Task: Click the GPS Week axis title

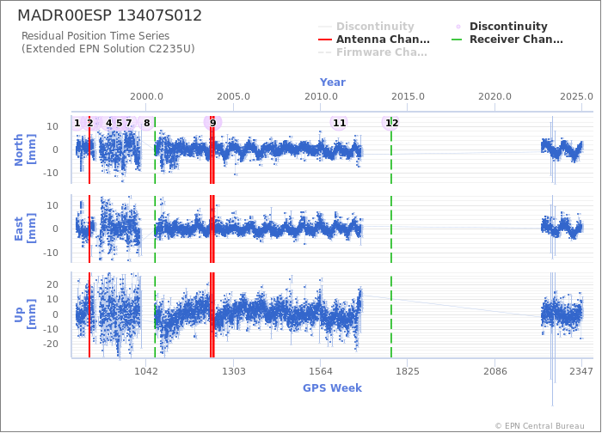Action: click(333, 388)
